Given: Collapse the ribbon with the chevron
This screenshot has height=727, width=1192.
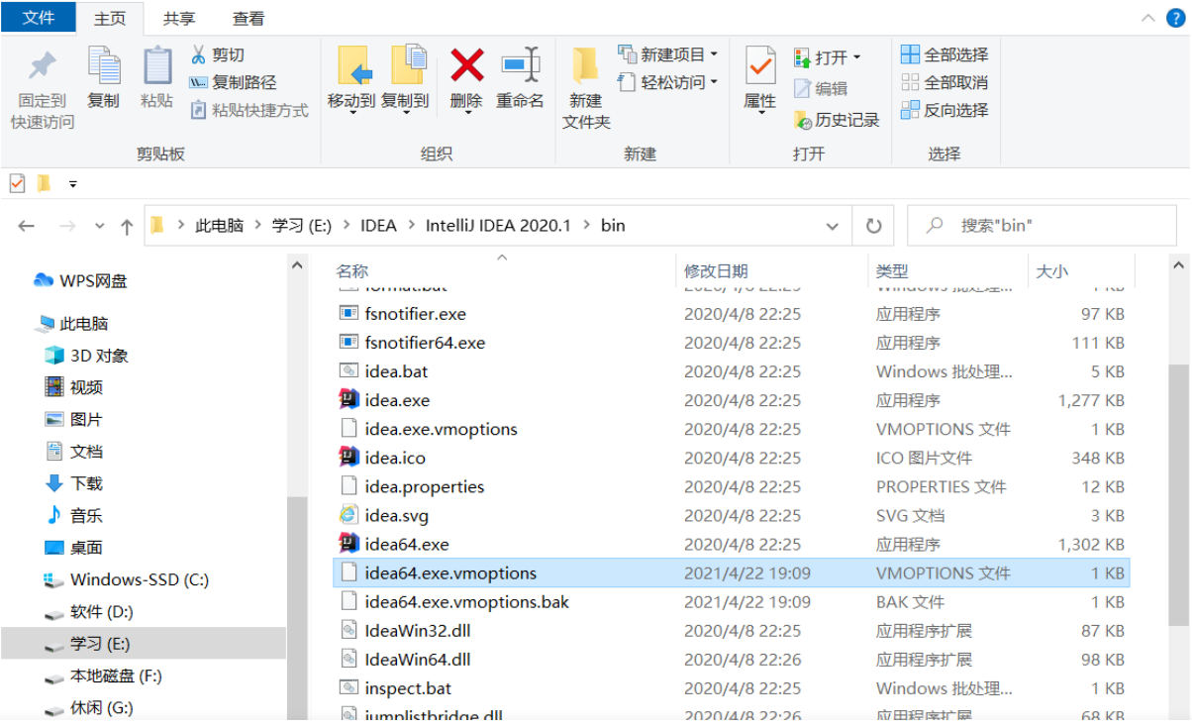Looking at the screenshot, I should point(1148,18).
